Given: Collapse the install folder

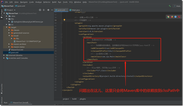Looking at the screenshot, I should [9, 36].
